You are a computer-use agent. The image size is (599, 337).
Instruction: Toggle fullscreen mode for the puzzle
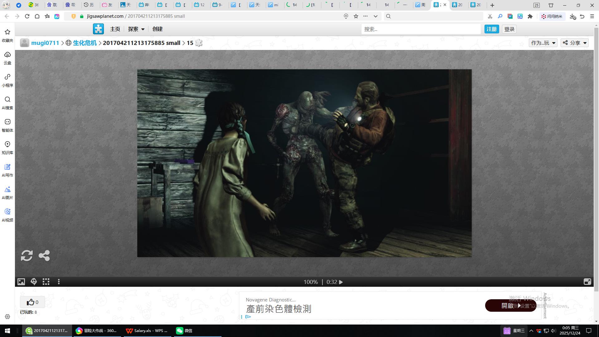pos(587,282)
